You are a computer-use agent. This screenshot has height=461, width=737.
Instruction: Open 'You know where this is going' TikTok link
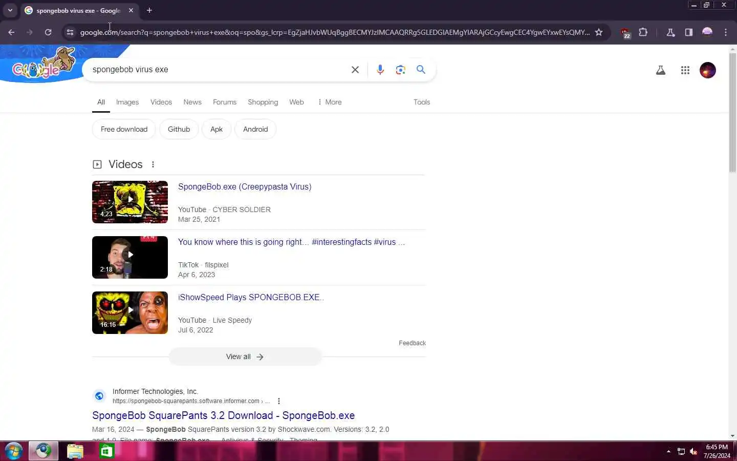tap(291, 242)
